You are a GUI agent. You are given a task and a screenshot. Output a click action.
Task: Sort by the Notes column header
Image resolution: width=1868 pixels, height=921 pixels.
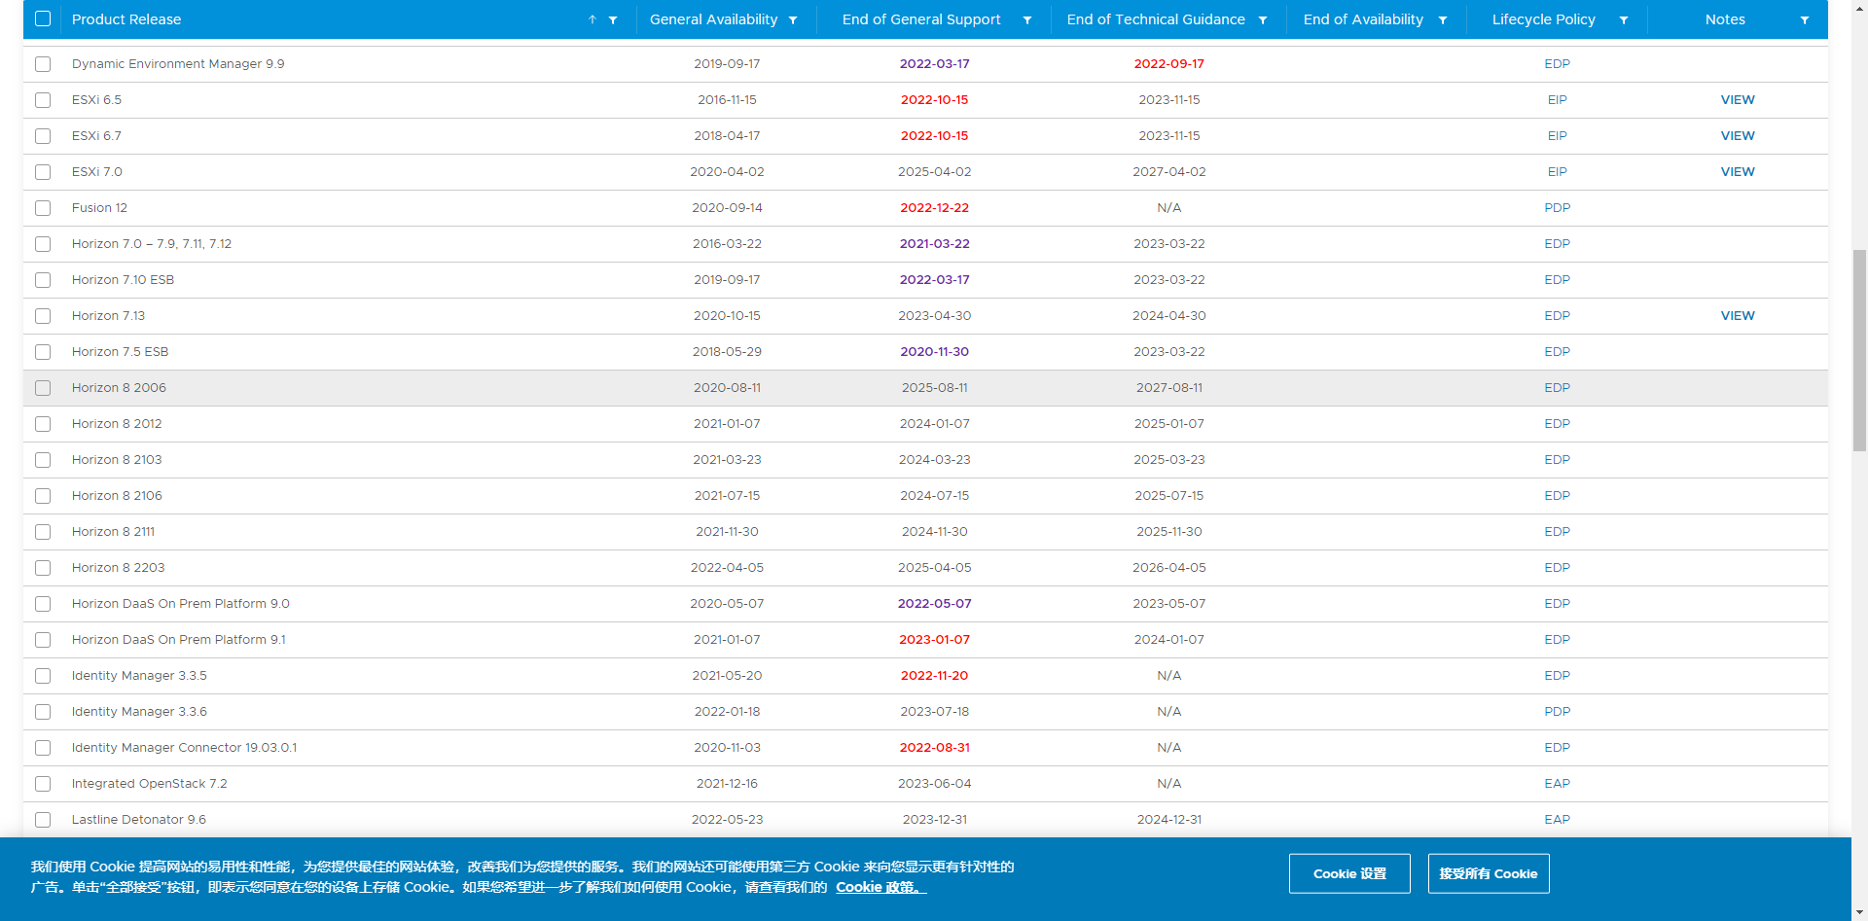[x=1725, y=19]
